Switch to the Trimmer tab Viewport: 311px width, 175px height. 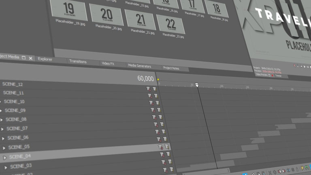[279, 76]
